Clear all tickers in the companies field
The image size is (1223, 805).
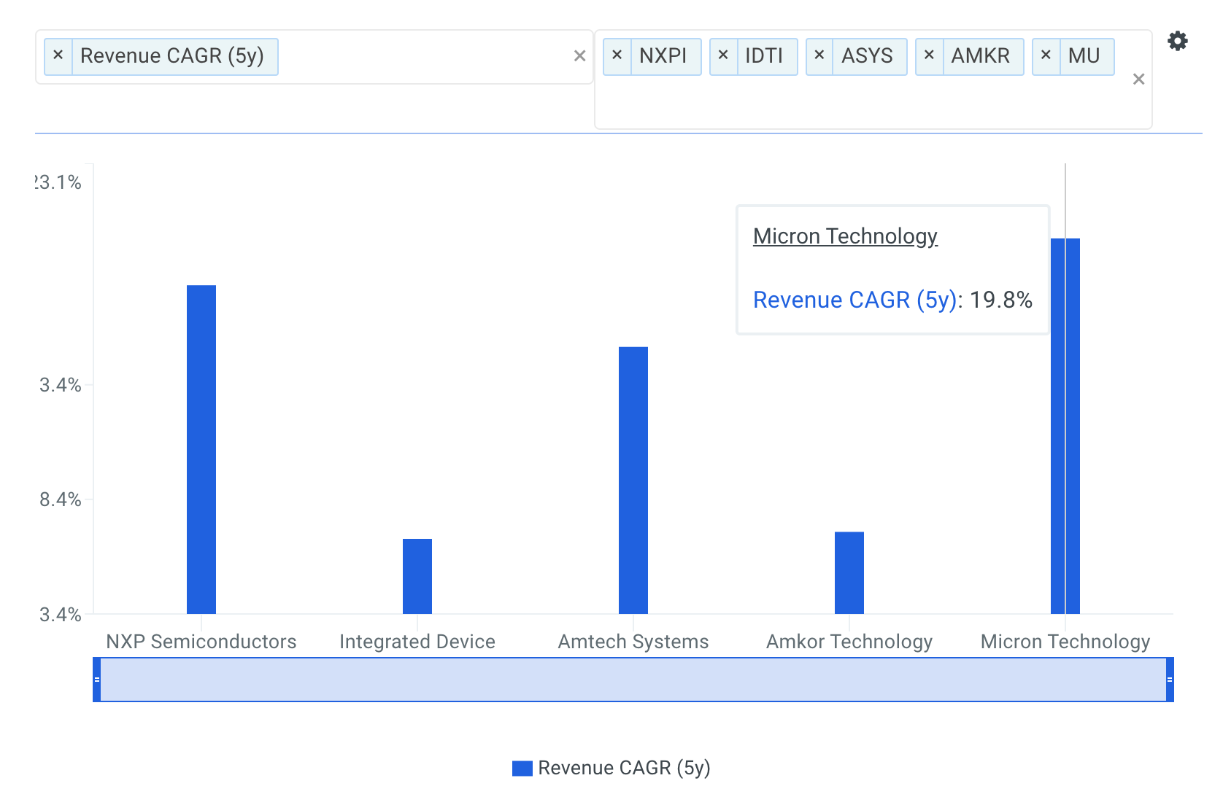point(1138,79)
